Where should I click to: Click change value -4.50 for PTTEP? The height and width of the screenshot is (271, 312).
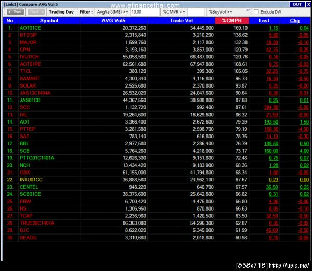coord(304,129)
